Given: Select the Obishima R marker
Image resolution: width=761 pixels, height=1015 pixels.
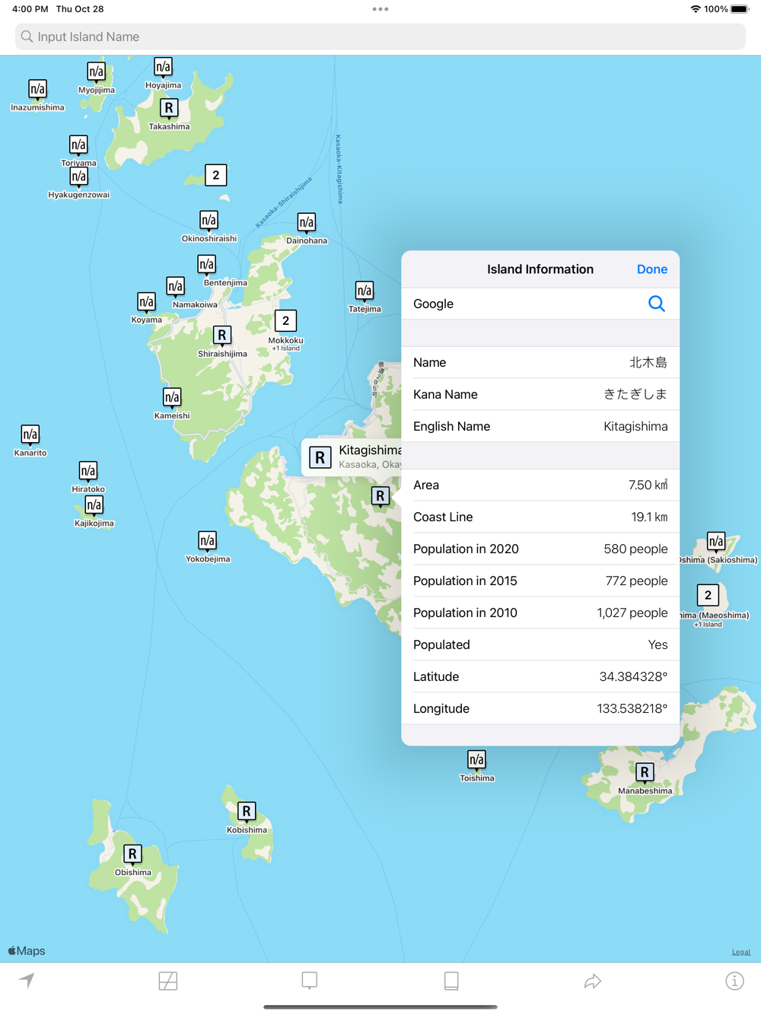Looking at the screenshot, I should (132, 854).
